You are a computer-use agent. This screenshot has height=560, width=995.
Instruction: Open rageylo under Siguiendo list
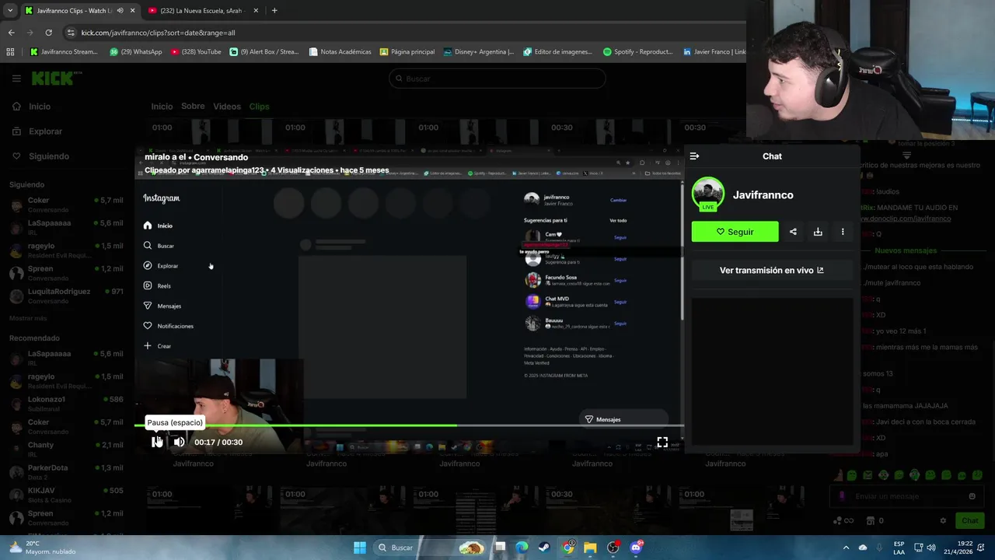pyautogui.click(x=66, y=250)
